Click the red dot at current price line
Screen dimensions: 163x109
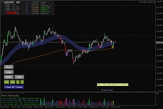pyautogui.click(x=116, y=42)
